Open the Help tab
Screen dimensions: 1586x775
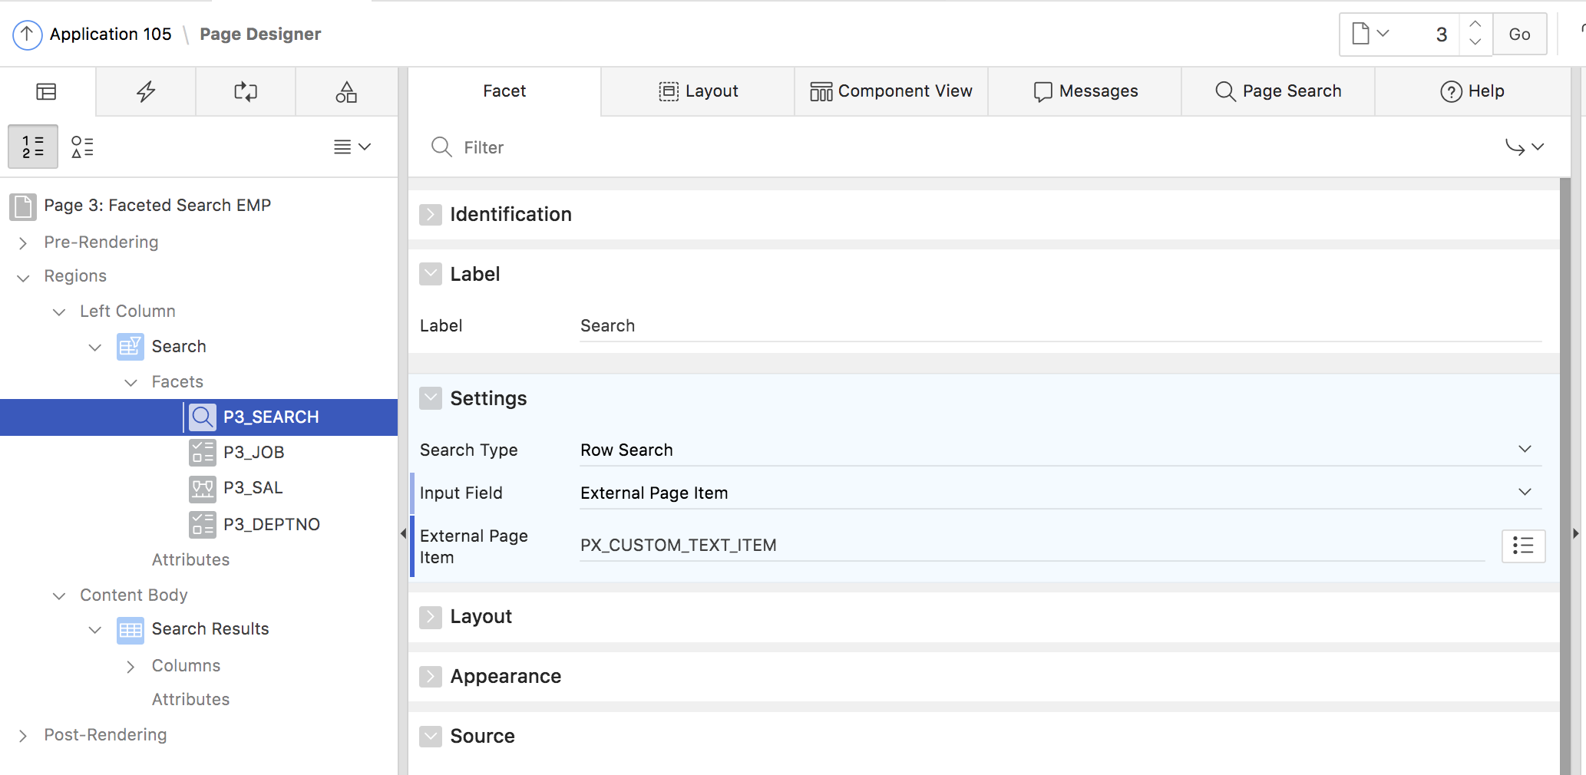1473,91
